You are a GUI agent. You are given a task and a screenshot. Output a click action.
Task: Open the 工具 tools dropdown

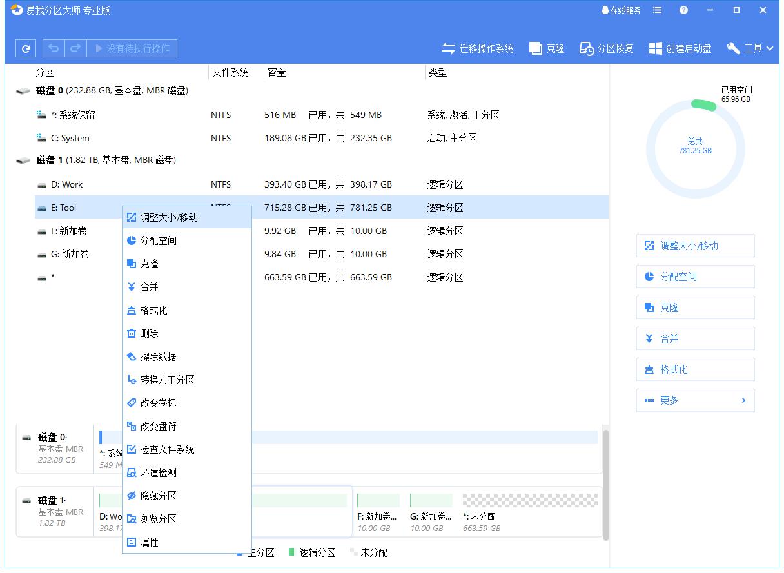tap(750, 48)
